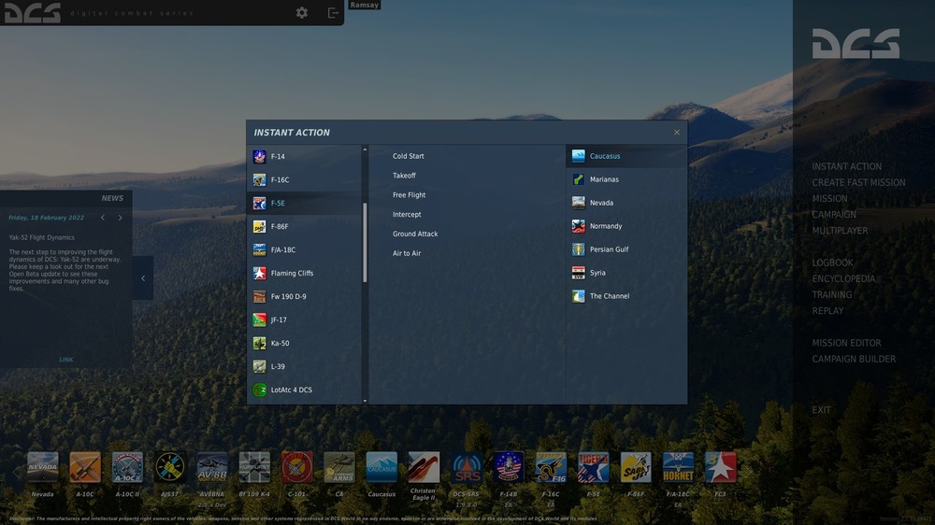Image resolution: width=935 pixels, height=525 pixels.
Task: Click the aircraft list scroll up arrow
Action: tap(365, 149)
